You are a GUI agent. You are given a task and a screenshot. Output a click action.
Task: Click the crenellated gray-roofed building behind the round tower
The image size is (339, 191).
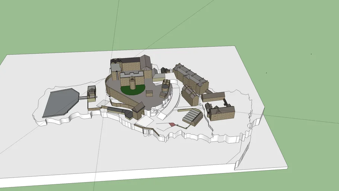pos(132,78)
